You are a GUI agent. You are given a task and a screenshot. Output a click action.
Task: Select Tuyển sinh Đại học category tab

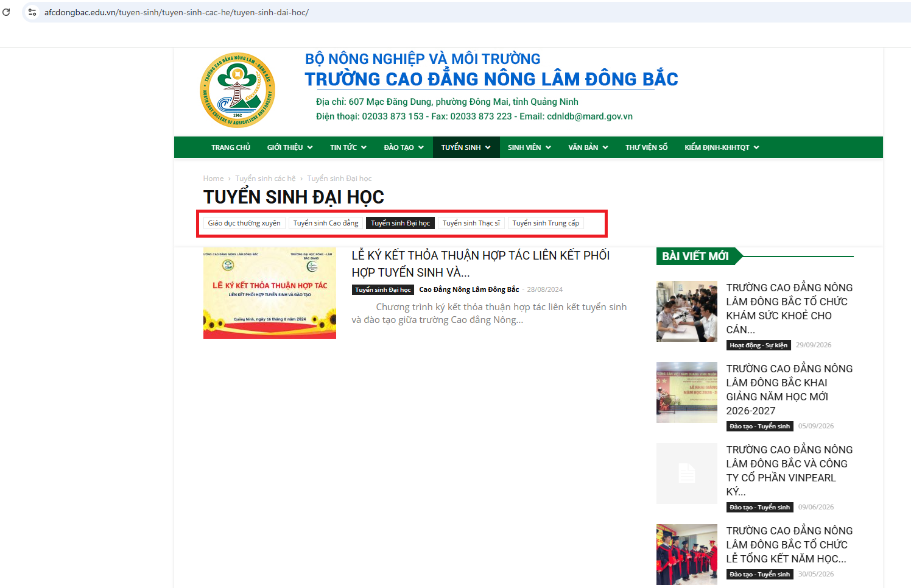(x=400, y=223)
